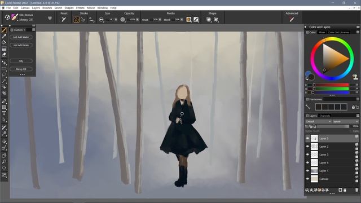Screen dimensions: 361x203
Task: Hide Layer 5 using eye icon
Action: pos(307,138)
